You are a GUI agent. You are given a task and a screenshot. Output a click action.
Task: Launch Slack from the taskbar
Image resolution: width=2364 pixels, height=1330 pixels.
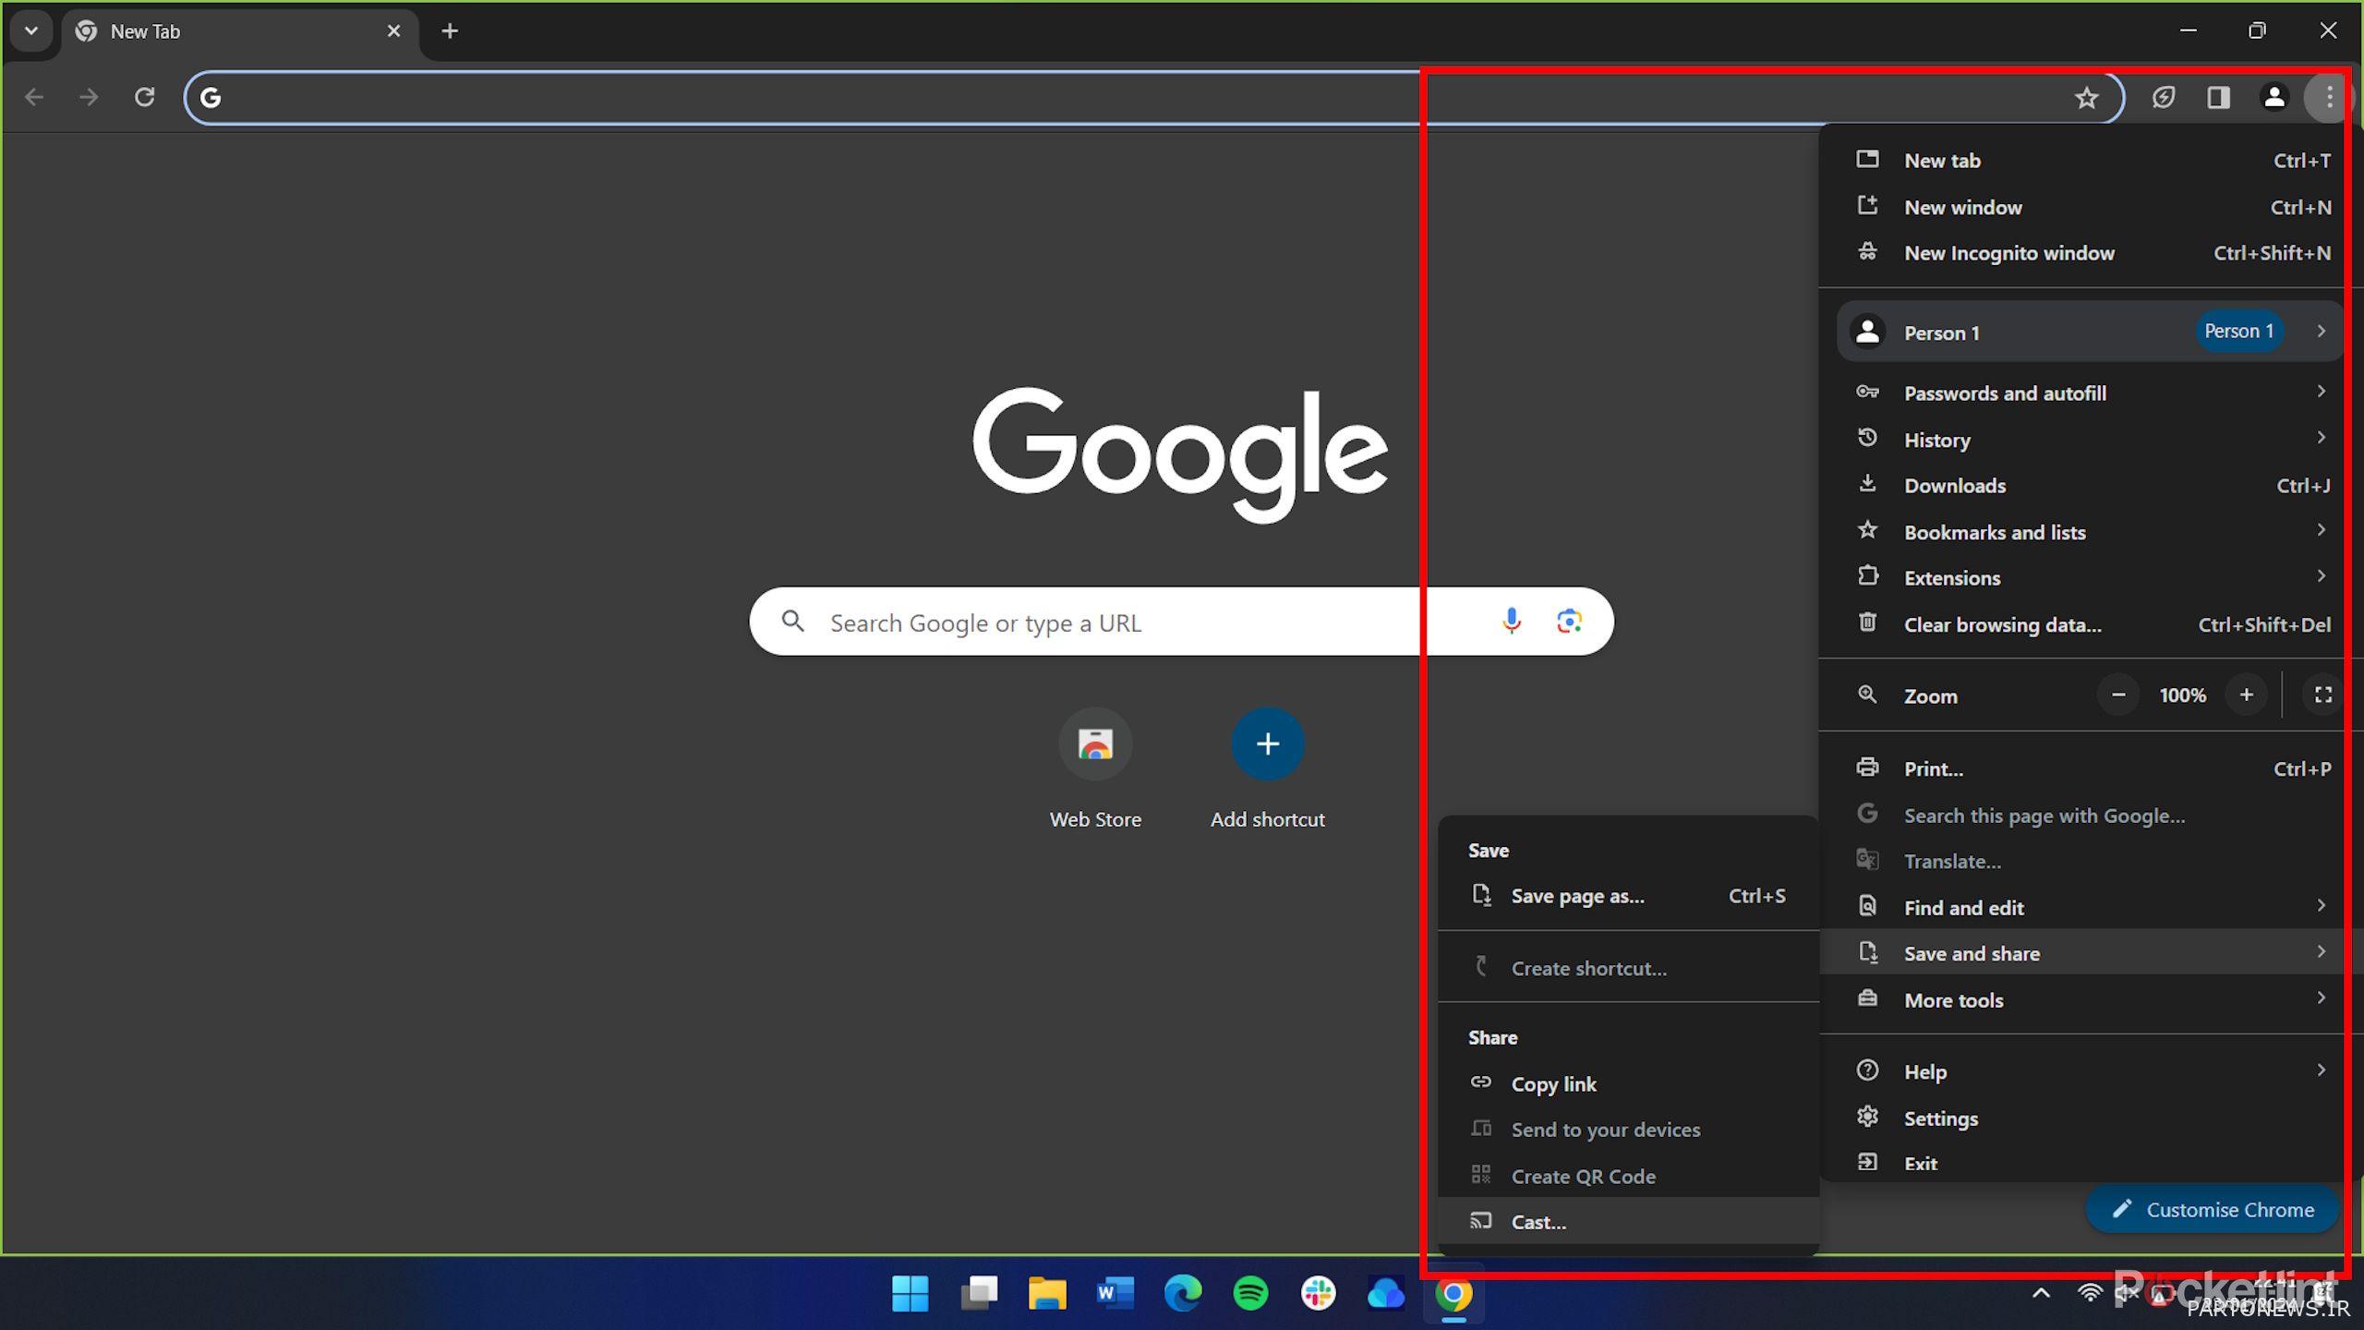point(1319,1294)
